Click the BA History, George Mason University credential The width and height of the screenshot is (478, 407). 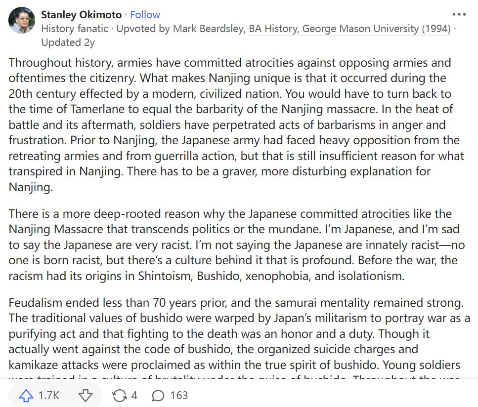coord(349,29)
